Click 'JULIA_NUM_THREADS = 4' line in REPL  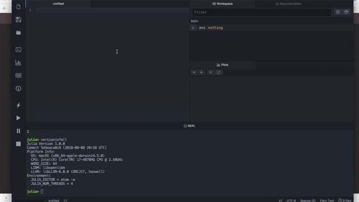[x=52, y=183]
